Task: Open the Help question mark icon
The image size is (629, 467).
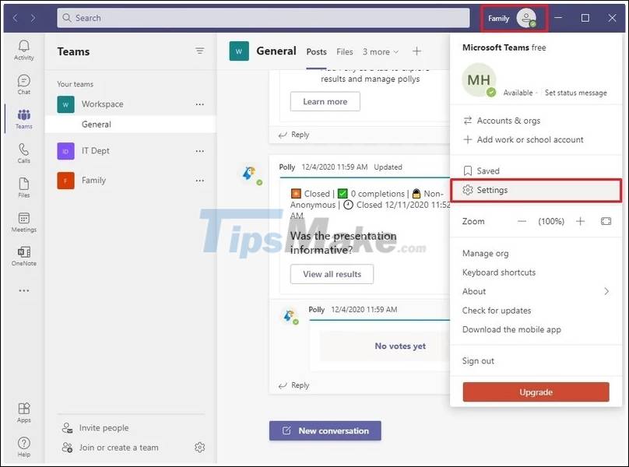Action: tap(23, 447)
